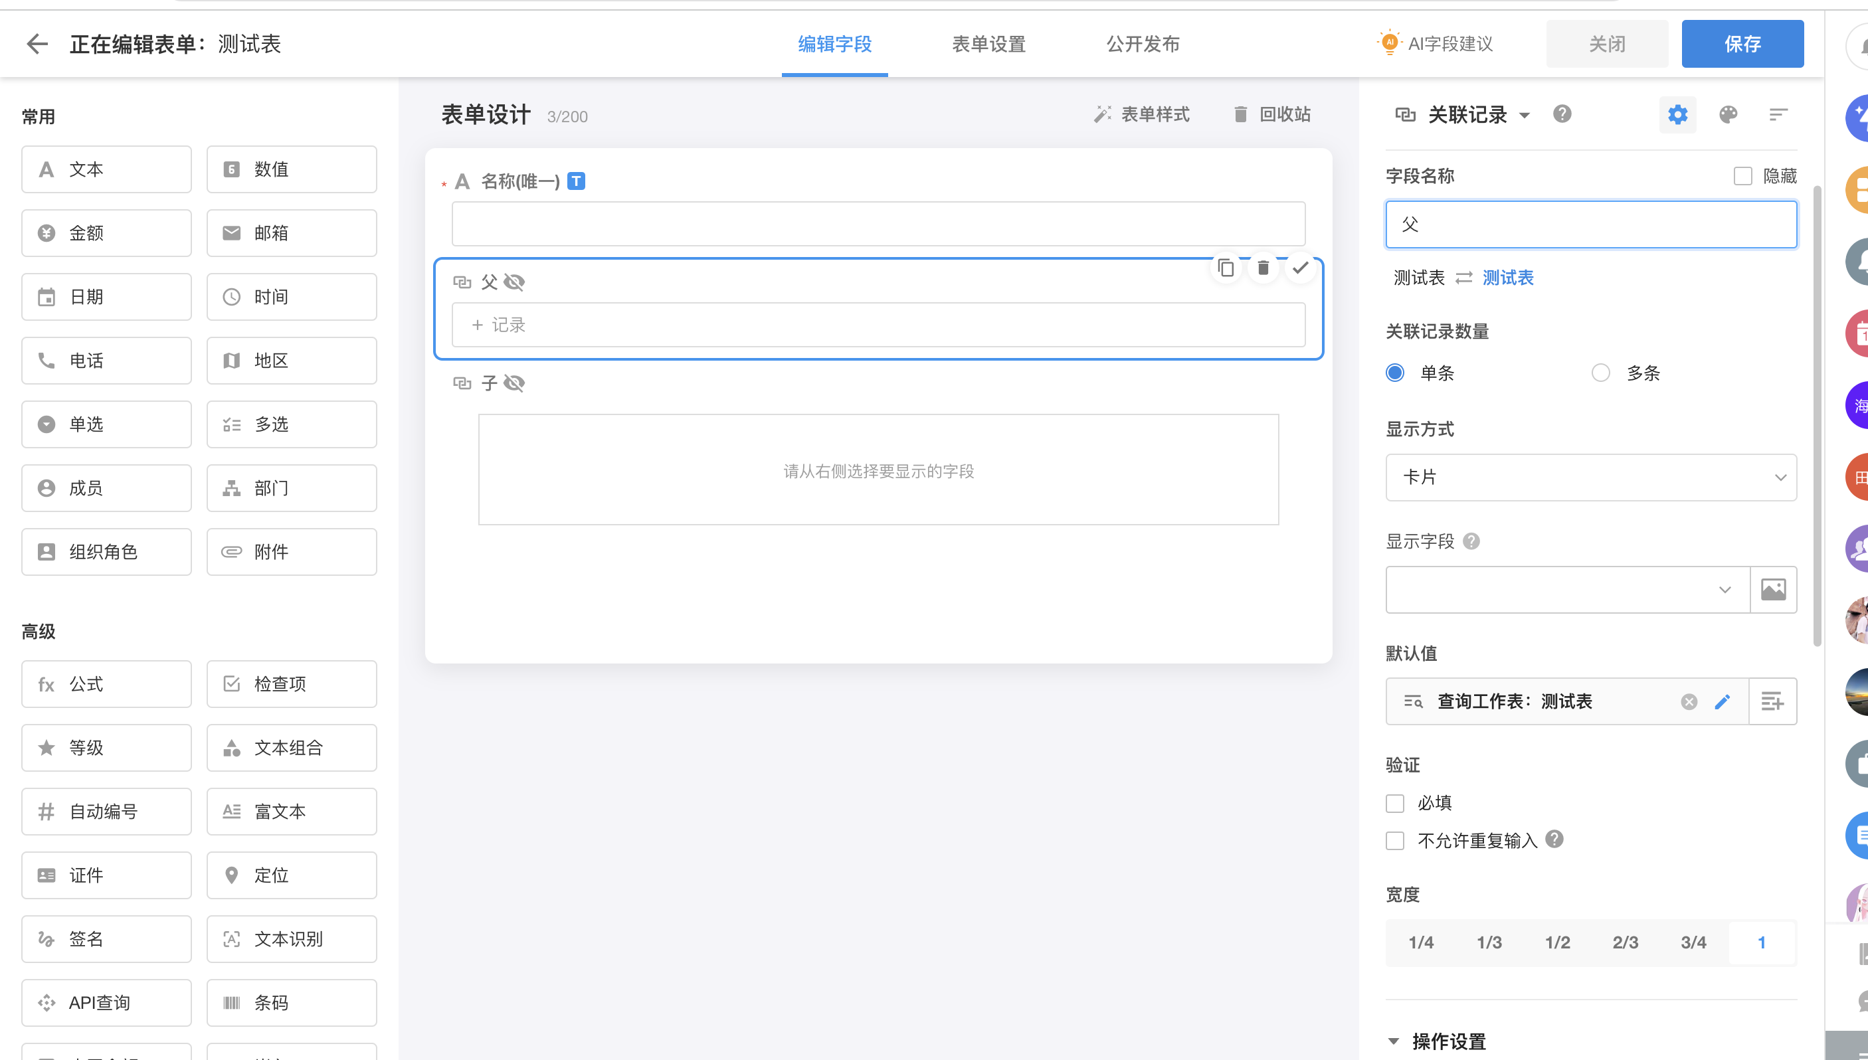Click the pencil edit icon for default value

coord(1723,701)
